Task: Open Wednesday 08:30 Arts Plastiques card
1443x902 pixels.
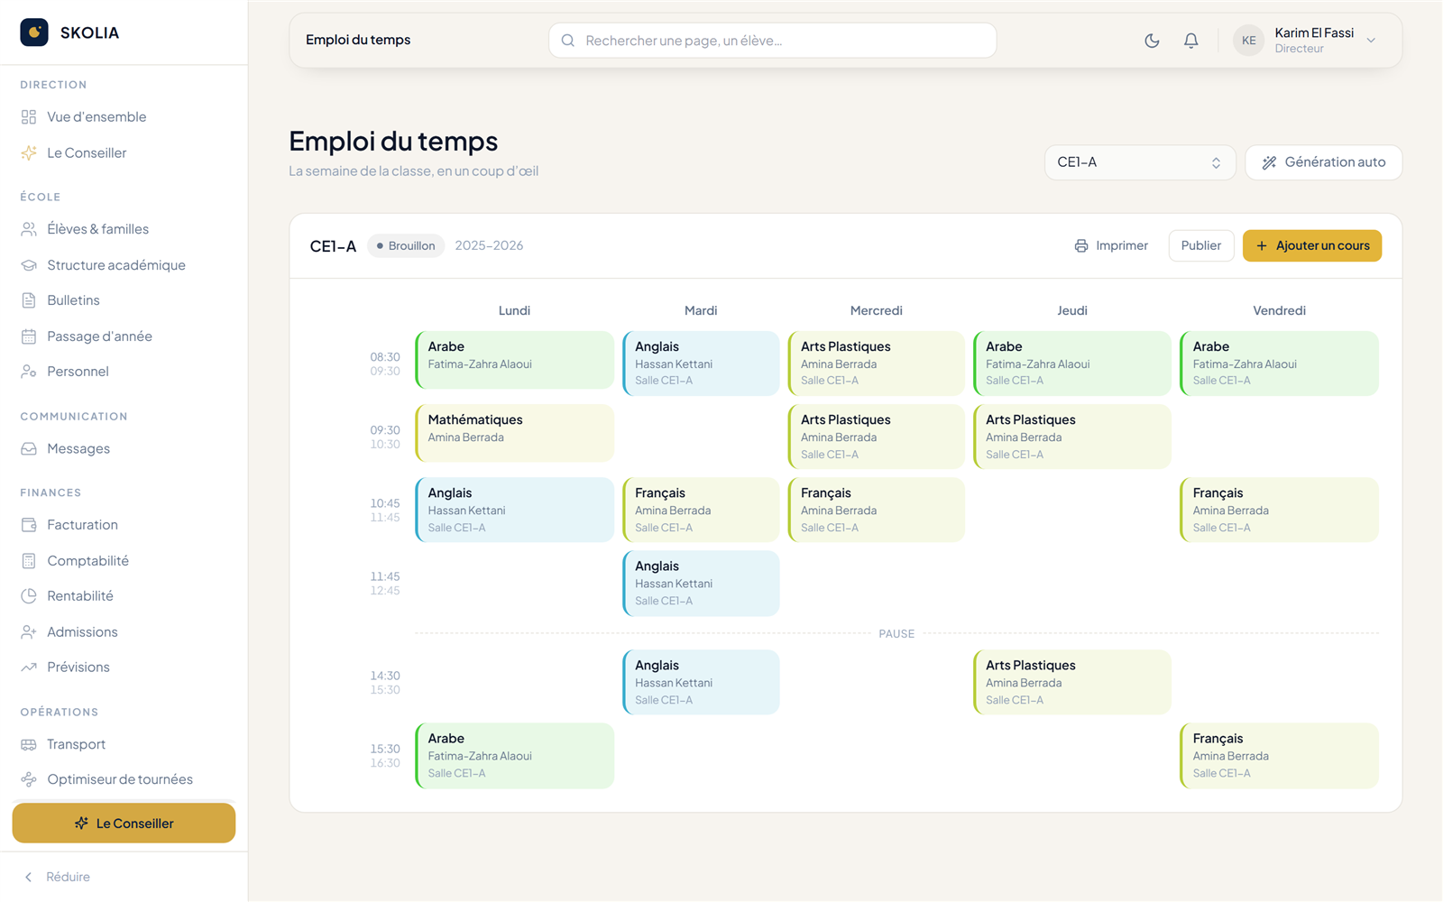Action: pyautogui.click(x=877, y=364)
